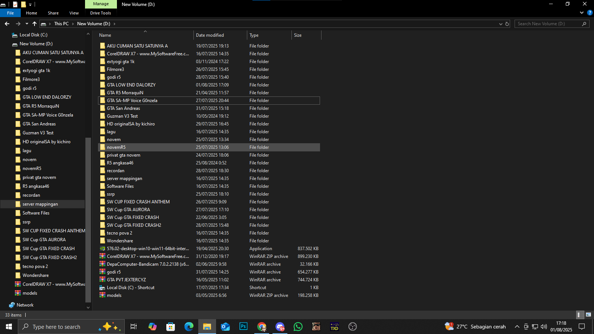The height and width of the screenshot is (334, 594).
Task: Select New Volume (D:) in navigation pane
Action: tap(36, 44)
